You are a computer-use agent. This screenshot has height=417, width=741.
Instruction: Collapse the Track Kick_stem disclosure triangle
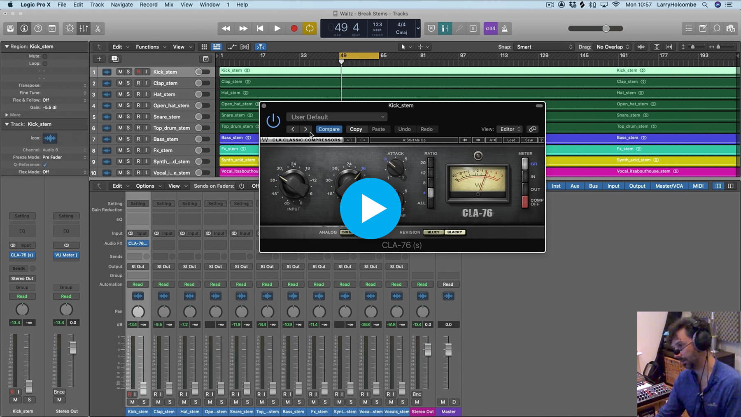point(7,124)
